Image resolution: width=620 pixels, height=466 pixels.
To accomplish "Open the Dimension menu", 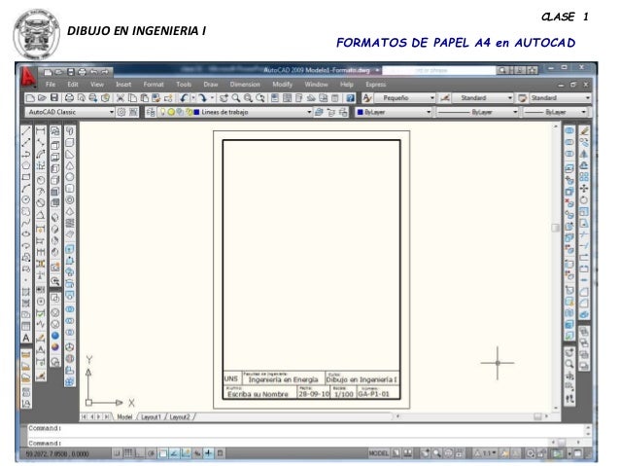I will pos(245,85).
